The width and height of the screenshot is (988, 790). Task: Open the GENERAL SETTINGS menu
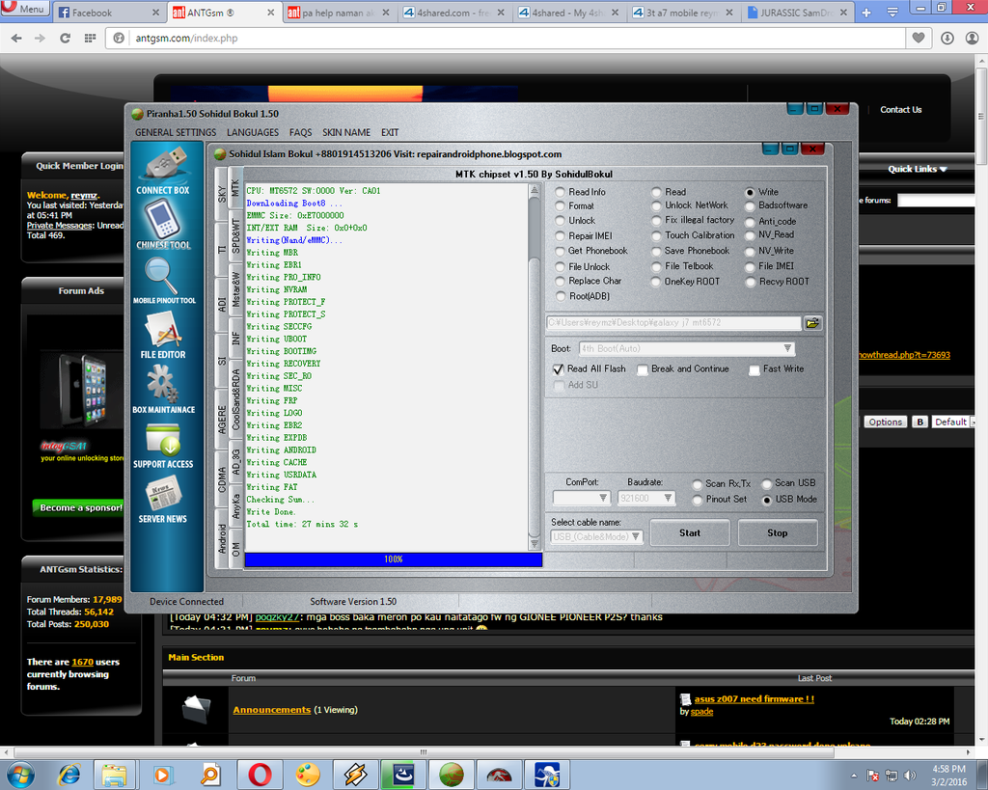tap(176, 132)
